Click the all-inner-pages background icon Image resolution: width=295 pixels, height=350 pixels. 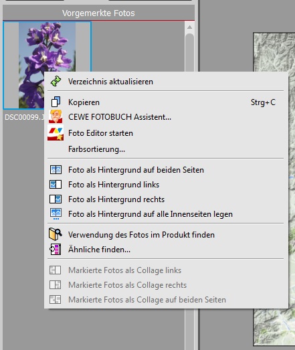[x=56, y=214]
